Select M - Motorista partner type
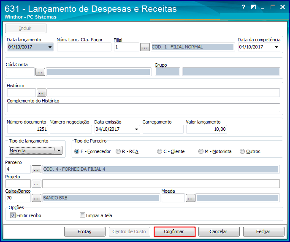Image resolution: width=290 pixels, height=242 pixels. 215,151
